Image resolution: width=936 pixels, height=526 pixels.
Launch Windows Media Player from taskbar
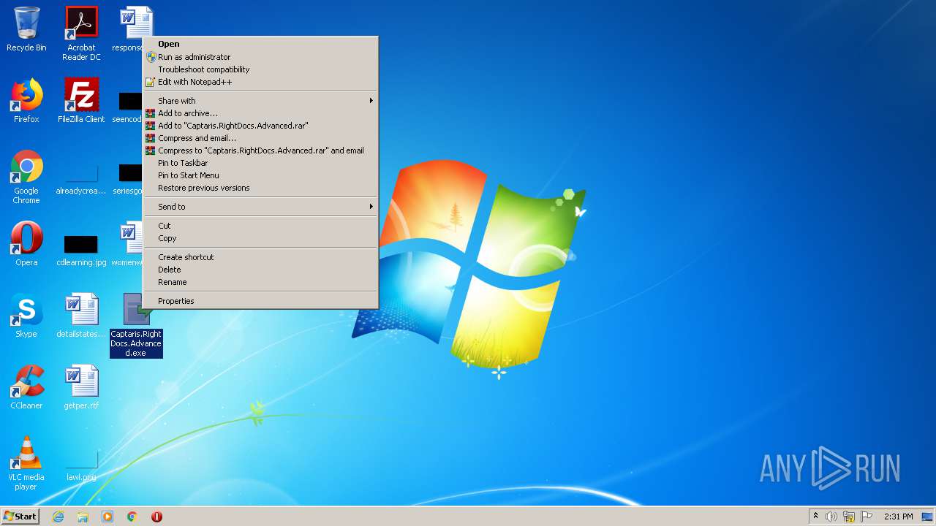(107, 517)
